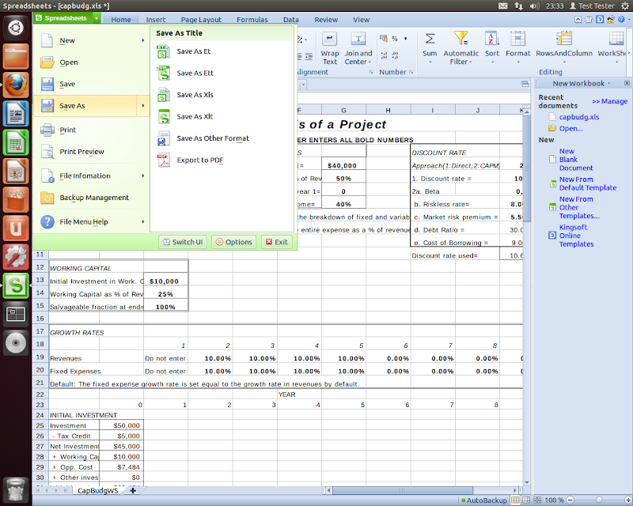Expand the File Information submenu
This screenshot has width=633, height=506.
click(143, 176)
